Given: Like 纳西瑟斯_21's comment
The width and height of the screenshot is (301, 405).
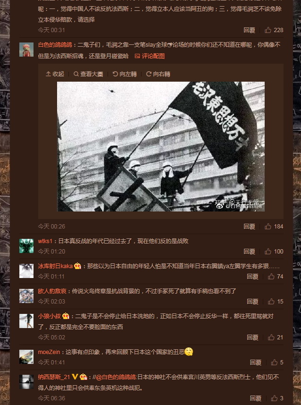Looking at the screenshot, I should (x=277, y=398).
